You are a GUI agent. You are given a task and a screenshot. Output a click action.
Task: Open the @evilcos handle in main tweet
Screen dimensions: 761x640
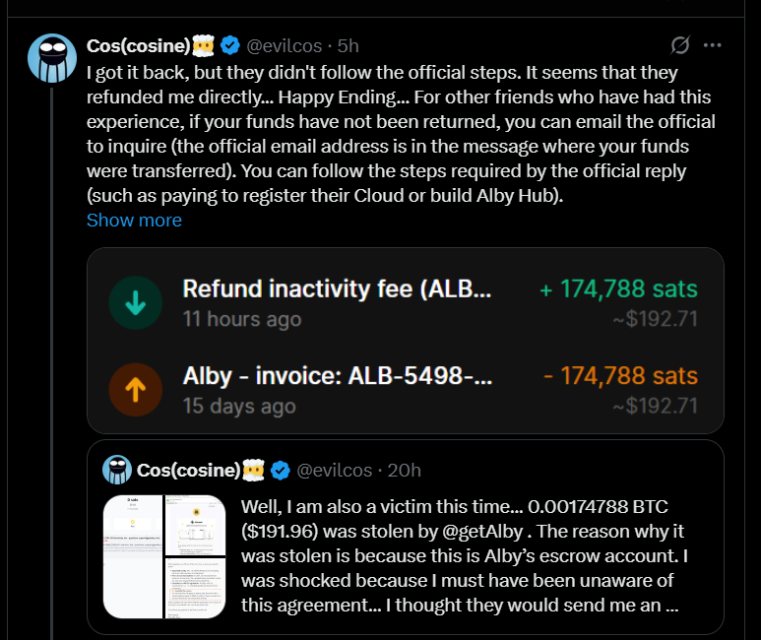click(x=284, y=45)
